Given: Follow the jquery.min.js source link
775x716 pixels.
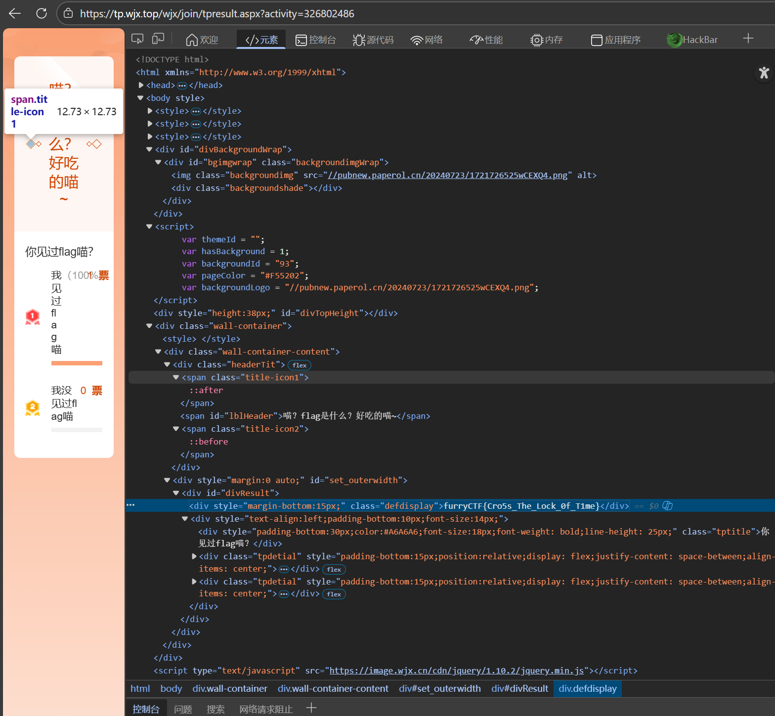Looking at the screenshot, I should click(457, 671).
